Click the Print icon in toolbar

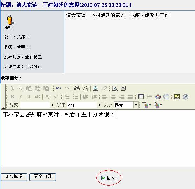point(123,88)
